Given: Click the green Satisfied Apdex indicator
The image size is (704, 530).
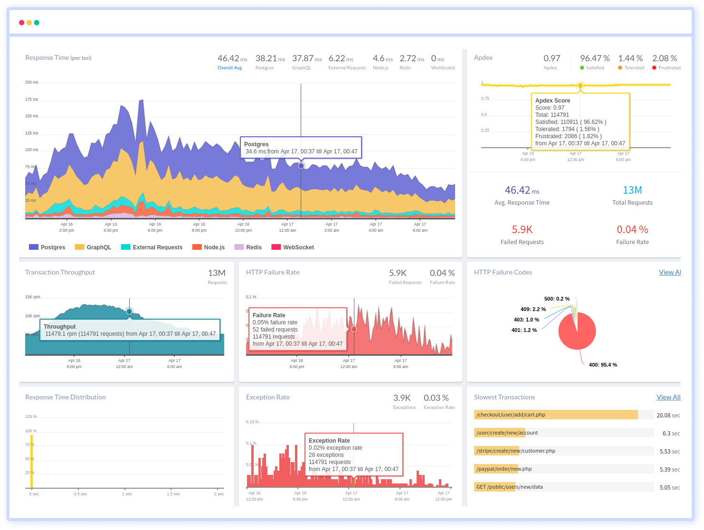Looking at the screenshot, I should pos(582,67).
